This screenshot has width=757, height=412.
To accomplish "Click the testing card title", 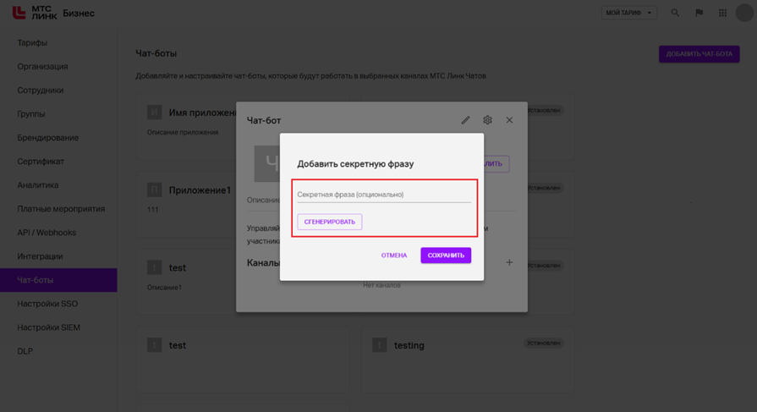I will pos(409,345).
